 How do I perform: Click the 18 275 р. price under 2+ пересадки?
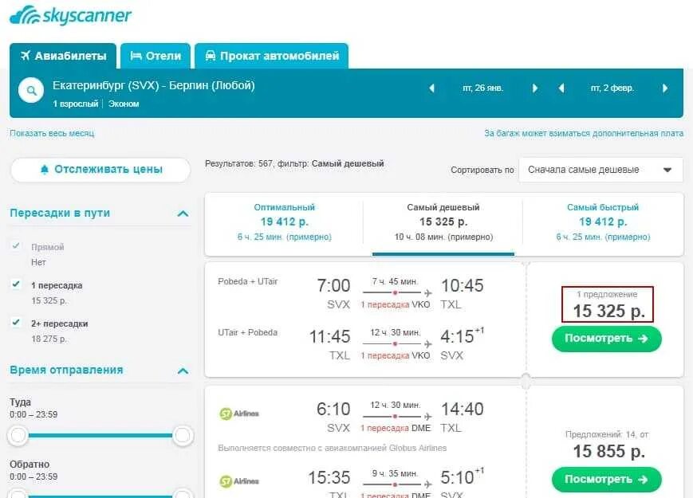[x=49, y=339]
